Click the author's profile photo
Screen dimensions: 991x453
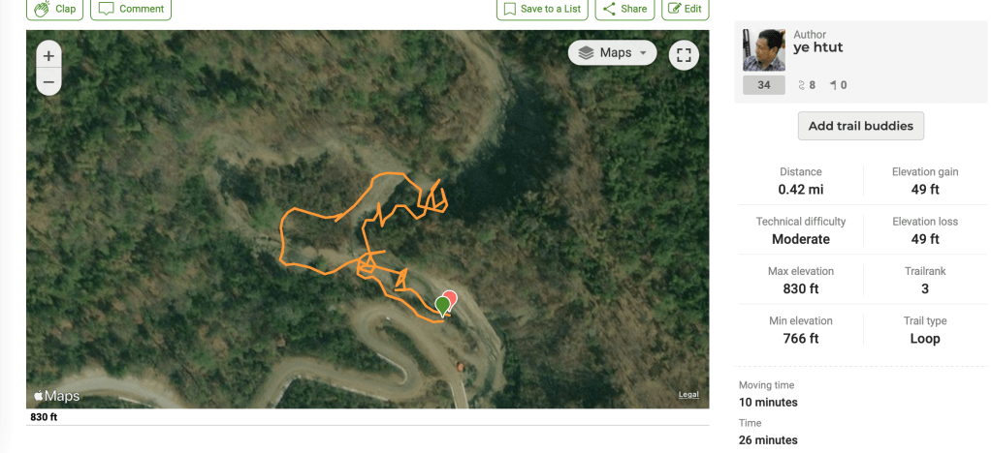click(x=763, y=50)
